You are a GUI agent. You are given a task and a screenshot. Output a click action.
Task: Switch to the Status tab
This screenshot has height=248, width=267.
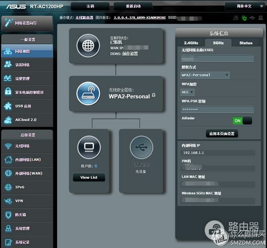(246, 43)
